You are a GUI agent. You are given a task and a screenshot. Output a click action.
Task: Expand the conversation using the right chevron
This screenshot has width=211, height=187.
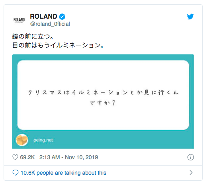[x=191, y=172]
